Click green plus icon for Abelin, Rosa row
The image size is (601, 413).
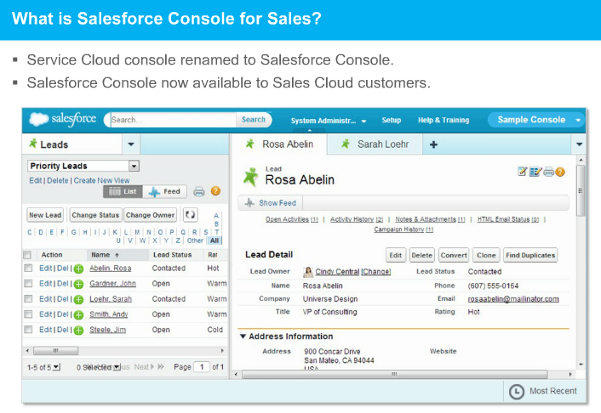click(78, 269)
